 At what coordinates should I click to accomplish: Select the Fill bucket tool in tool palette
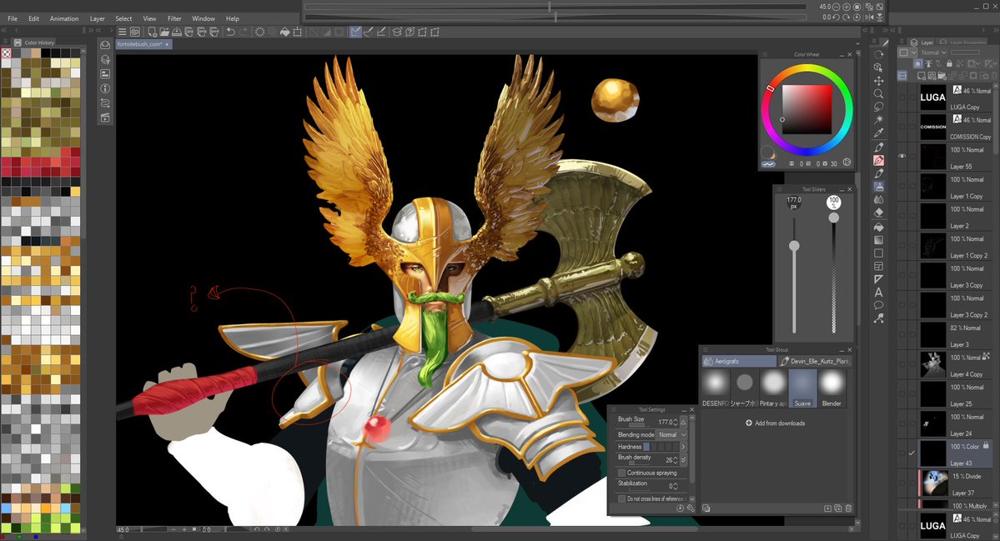click(878, 227)
